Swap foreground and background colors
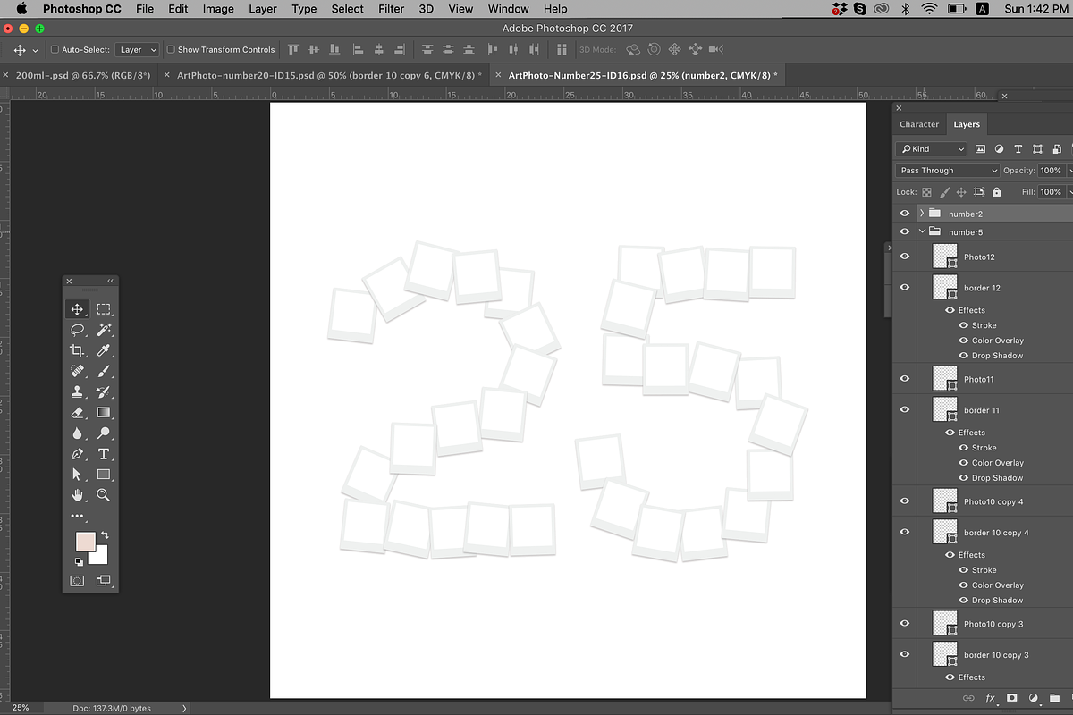This screenshot has height=715, width=1073. pos(105,534)
